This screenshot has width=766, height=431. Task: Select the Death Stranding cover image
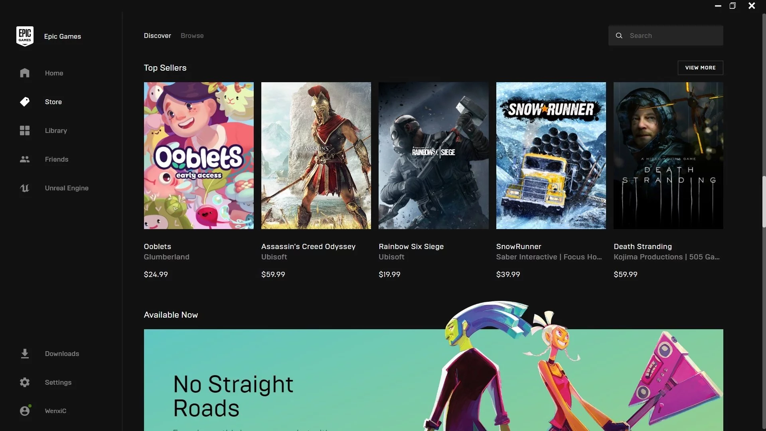tap(668, 156)
